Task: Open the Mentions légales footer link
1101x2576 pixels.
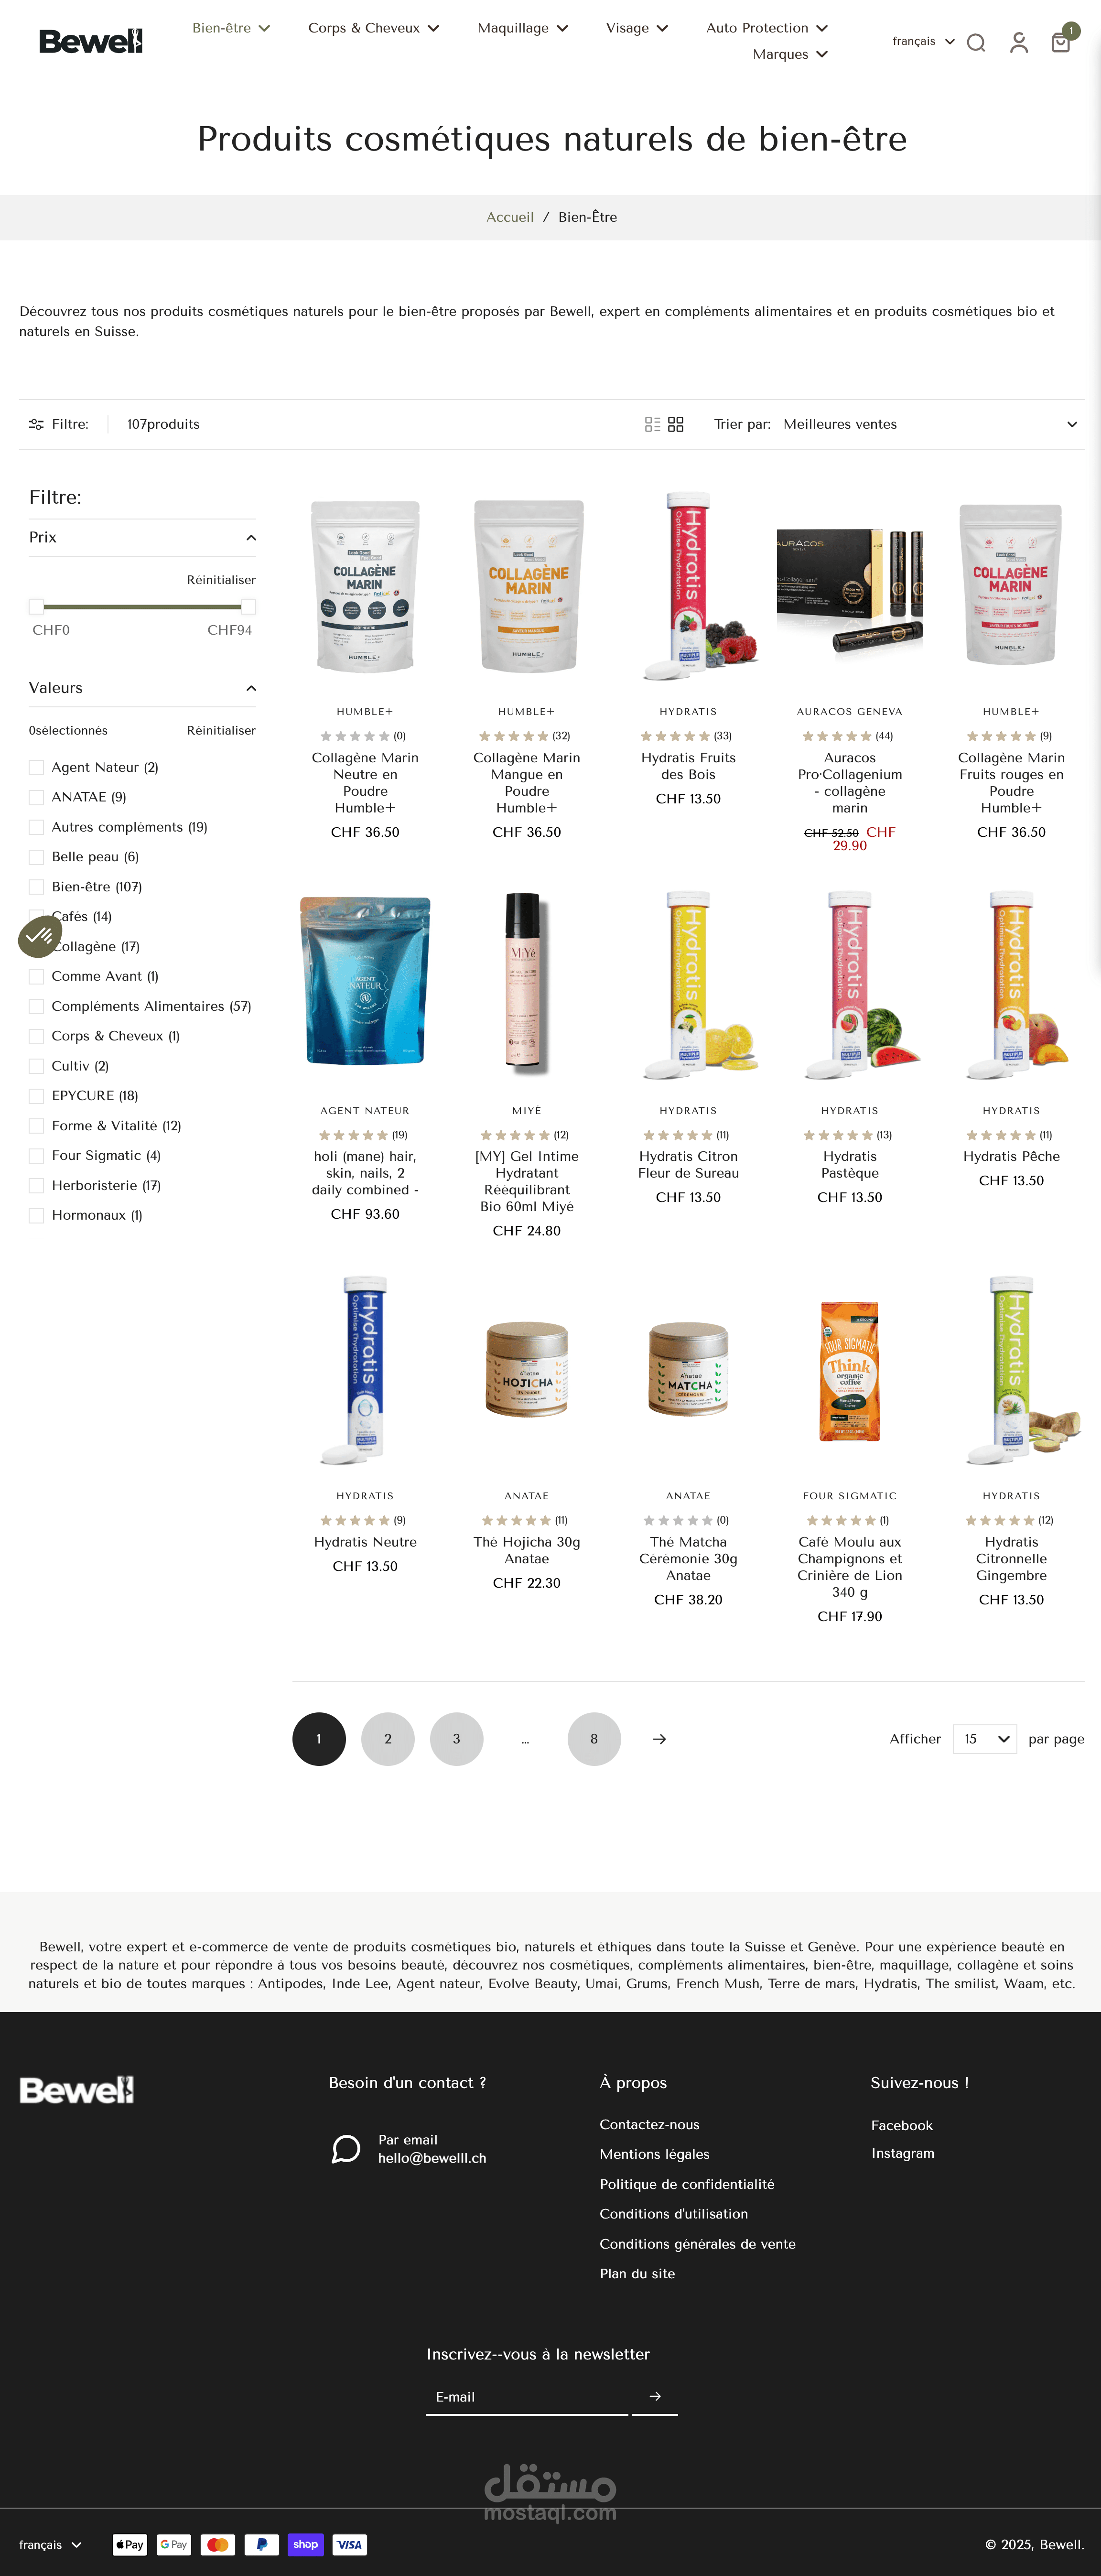Action: (655, 2154)
